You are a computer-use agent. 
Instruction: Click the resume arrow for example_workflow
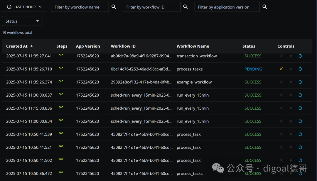[x=291, y=82]
